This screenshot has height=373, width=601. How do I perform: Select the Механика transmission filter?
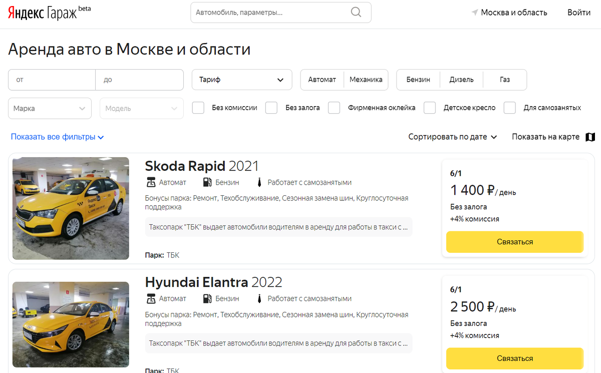click(366, 80)
